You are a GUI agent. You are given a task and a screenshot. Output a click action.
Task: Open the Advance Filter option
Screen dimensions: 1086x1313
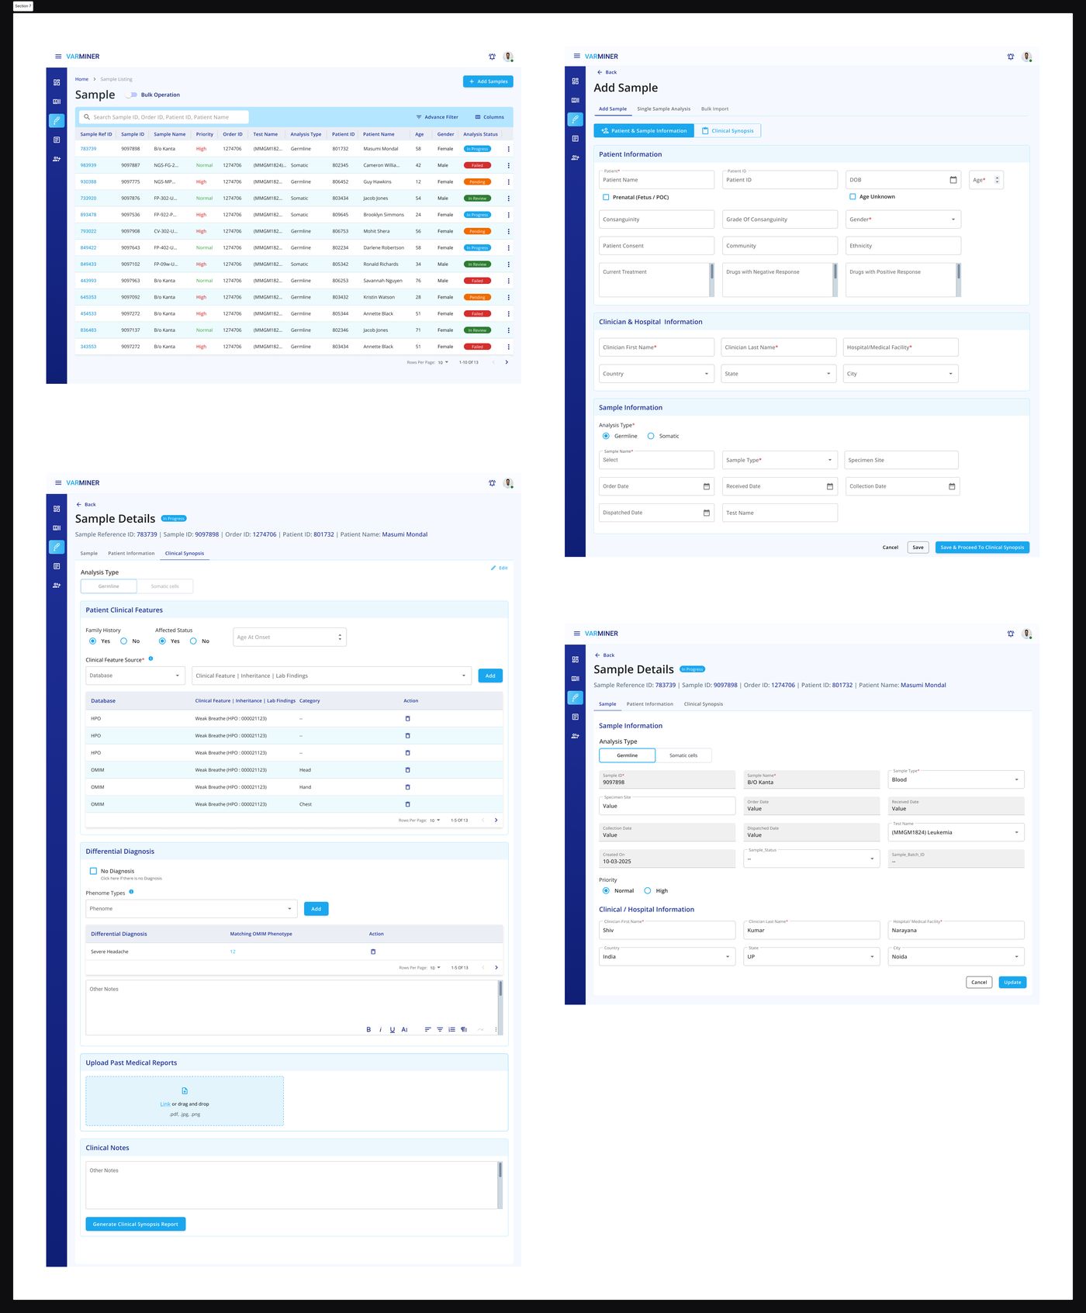438,117
